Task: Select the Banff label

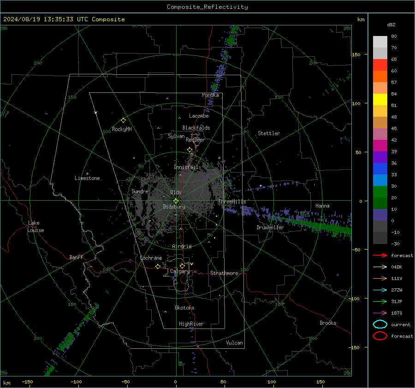Action: point(76,257)
